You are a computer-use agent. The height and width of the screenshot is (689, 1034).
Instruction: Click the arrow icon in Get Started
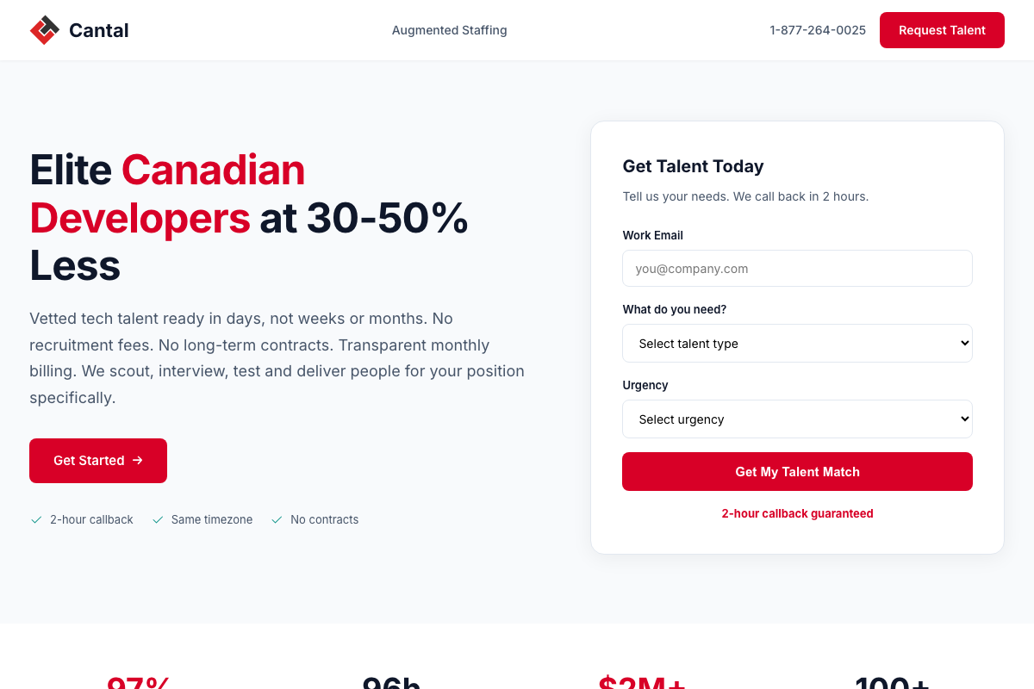tap(138, 461)
